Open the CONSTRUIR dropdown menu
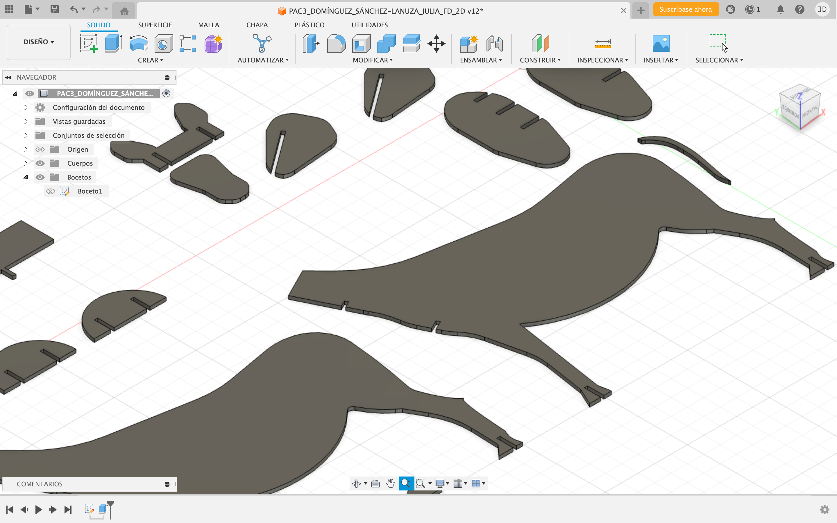 540,60
